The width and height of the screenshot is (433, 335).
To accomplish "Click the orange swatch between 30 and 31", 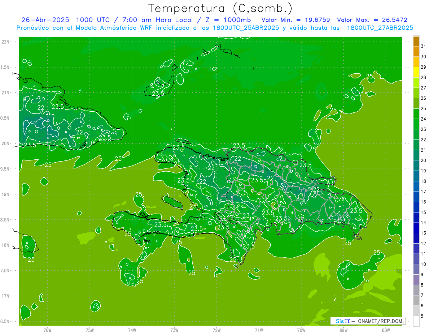I will [x=416, y=51].
